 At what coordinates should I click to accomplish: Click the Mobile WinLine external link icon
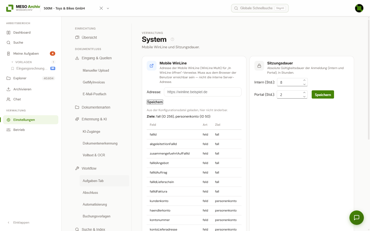tap(152, 66)
